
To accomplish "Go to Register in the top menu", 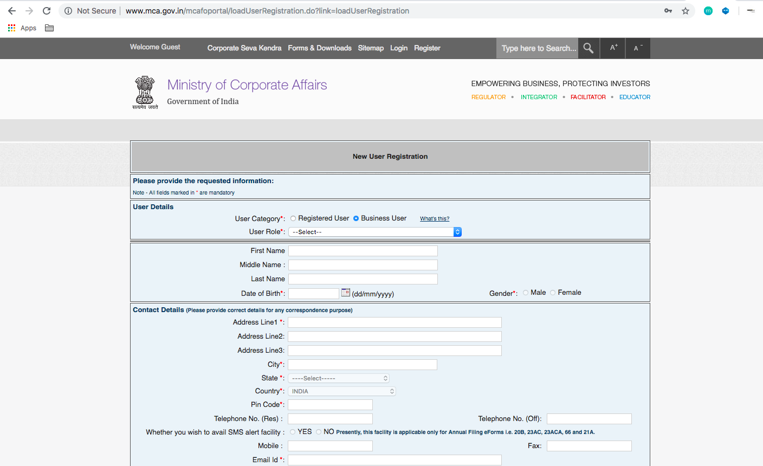I will 427,48.
